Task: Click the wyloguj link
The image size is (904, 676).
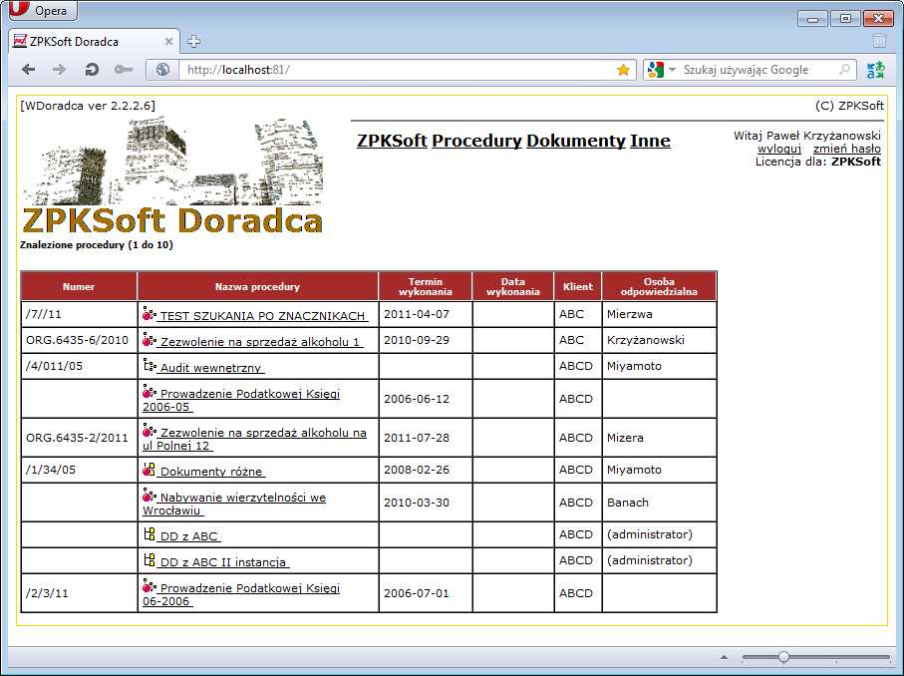Action: [778, 149]
